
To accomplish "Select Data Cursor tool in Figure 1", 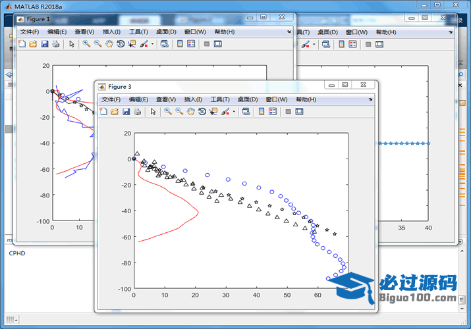I will [132, 44].
